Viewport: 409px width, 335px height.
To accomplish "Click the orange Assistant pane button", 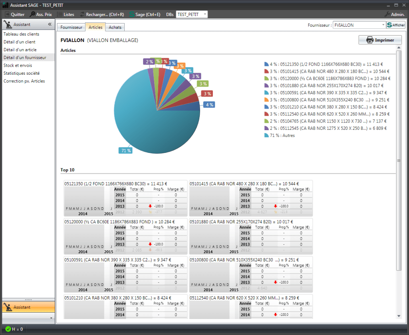I will tap(28, 307).
